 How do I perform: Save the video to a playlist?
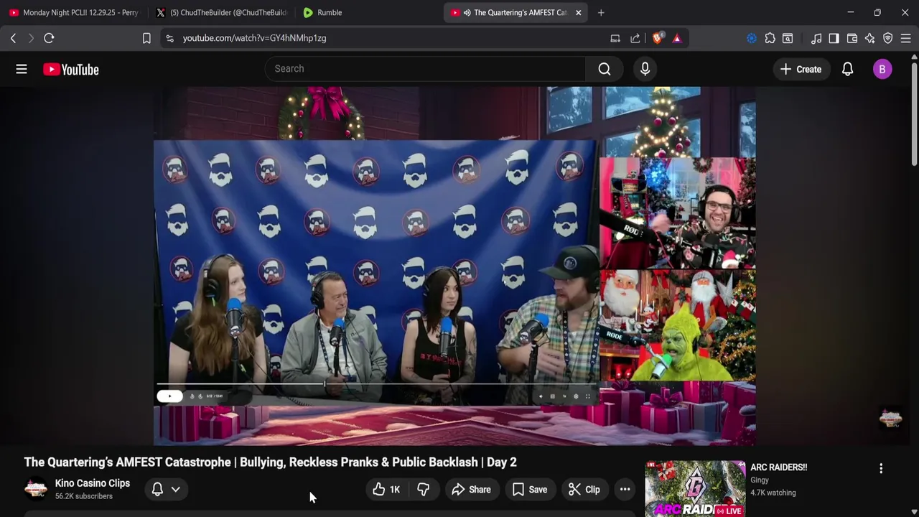(x=530, y=490)
